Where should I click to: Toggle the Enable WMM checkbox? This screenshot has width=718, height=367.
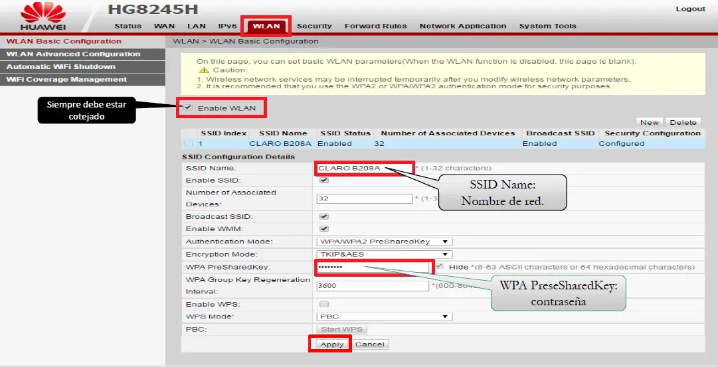pos(324,229)
